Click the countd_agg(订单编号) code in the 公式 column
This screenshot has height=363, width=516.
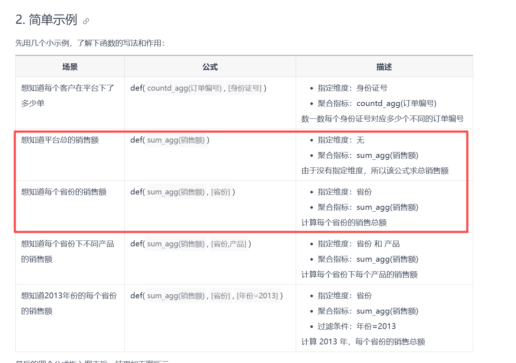[x=184, y=88]
